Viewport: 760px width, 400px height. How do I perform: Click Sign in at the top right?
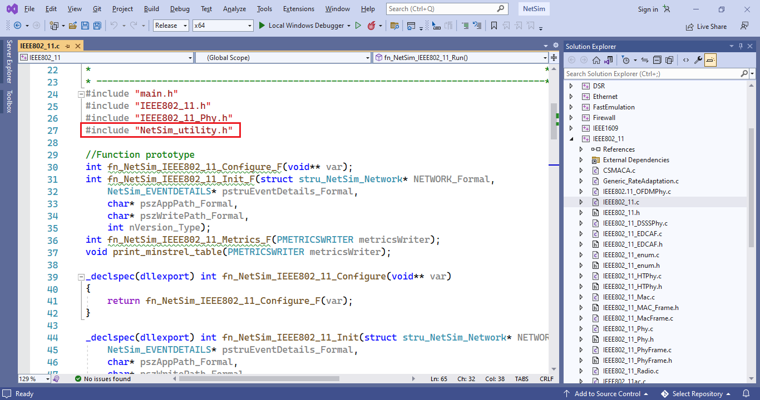coord(648,9)
